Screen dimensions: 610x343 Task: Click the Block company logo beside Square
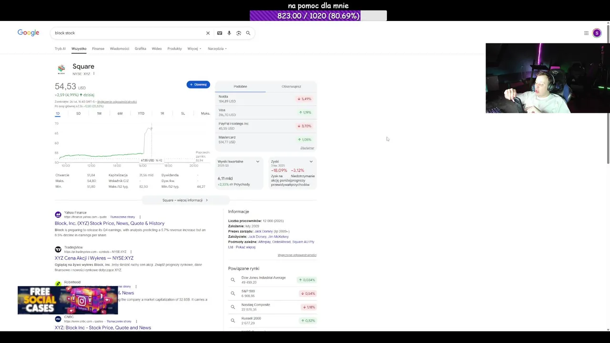61,70
